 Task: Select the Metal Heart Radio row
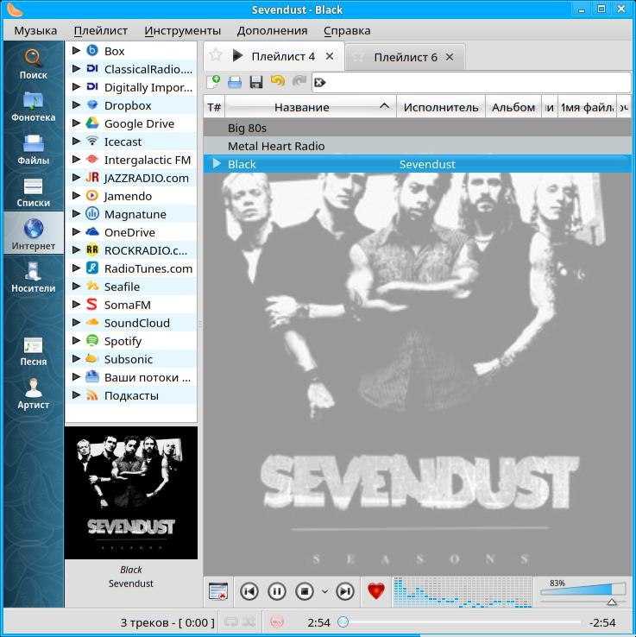pos(418,146)
